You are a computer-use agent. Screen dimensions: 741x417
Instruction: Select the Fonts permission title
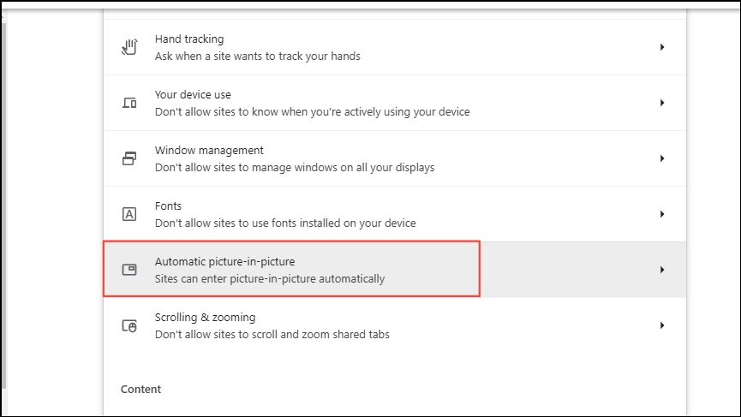pyautogui.click(x=168, y=206)
